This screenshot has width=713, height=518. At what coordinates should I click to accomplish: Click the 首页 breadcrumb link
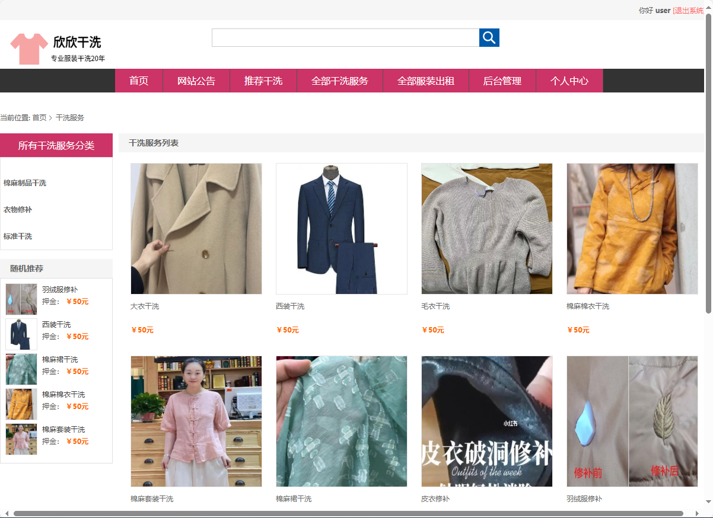[x=40, y=117]
